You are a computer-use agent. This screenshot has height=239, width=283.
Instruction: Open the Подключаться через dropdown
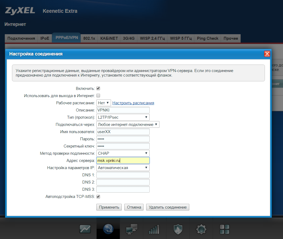128,124
